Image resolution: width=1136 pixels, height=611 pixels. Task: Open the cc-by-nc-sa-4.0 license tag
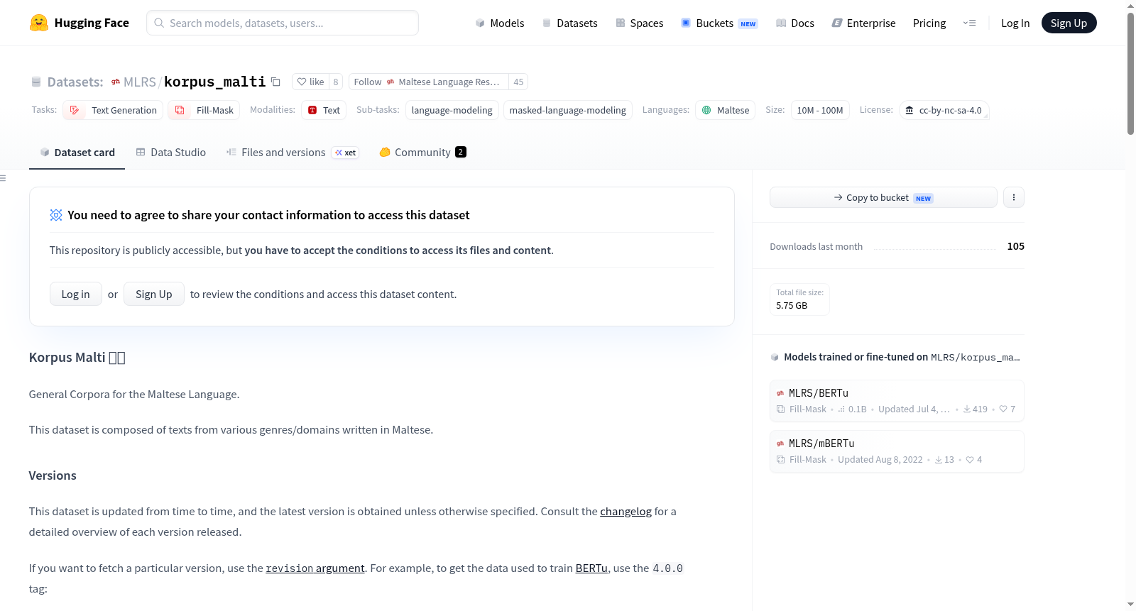click(944, 110)
